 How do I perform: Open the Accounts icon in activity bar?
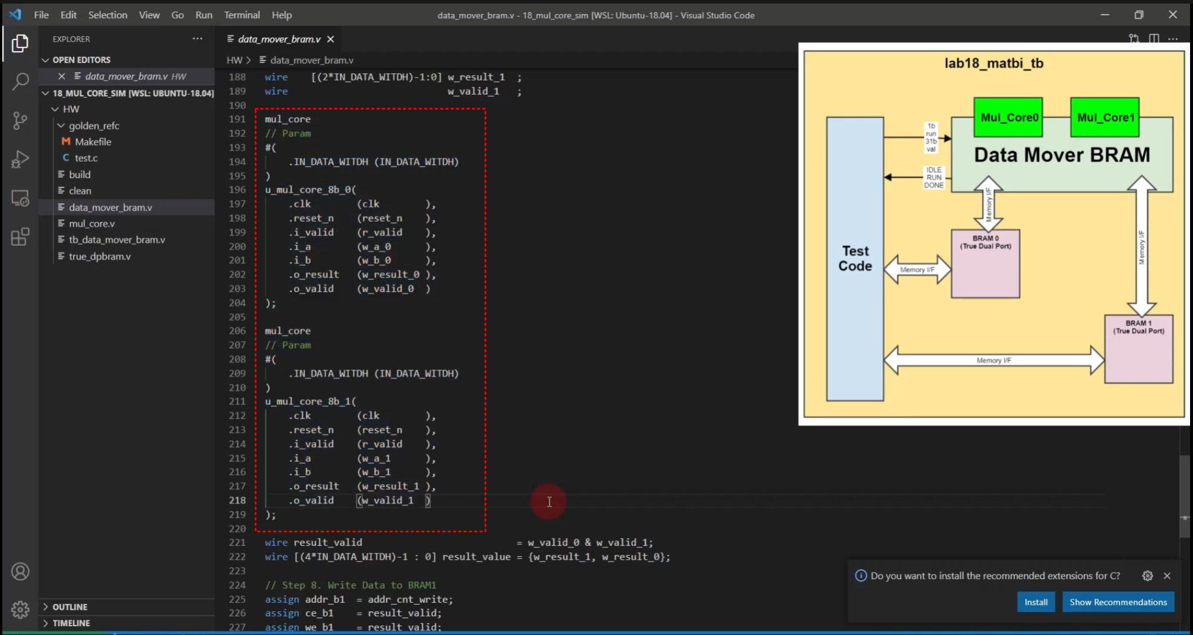tap(20, 571)
